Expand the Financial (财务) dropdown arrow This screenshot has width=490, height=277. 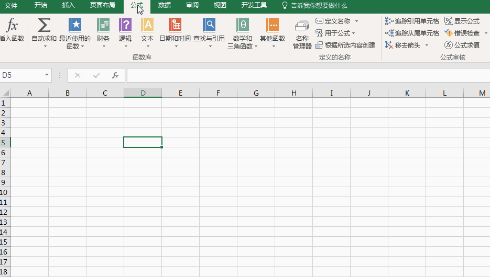104,47
